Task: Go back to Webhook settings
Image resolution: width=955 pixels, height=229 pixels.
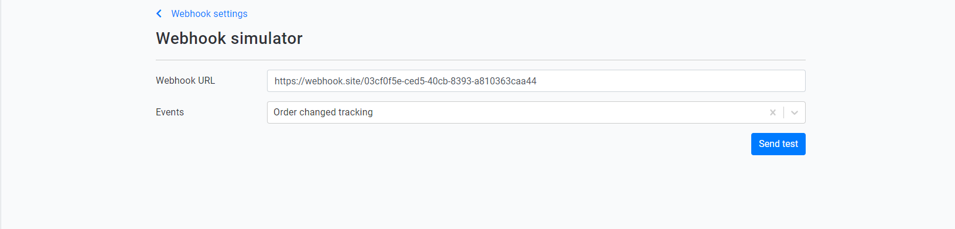Action: pyautogui.click(x=209, y=13)
